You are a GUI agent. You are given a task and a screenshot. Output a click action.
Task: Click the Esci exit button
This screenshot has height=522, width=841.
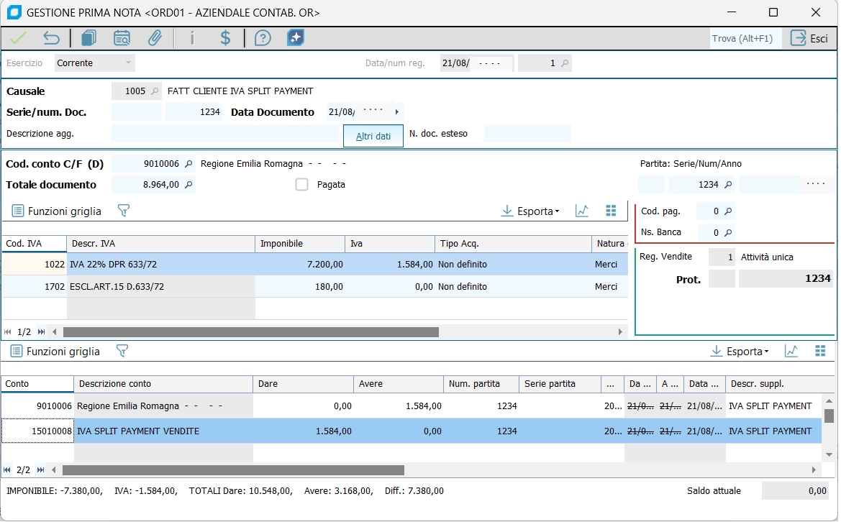pos(809,39)
